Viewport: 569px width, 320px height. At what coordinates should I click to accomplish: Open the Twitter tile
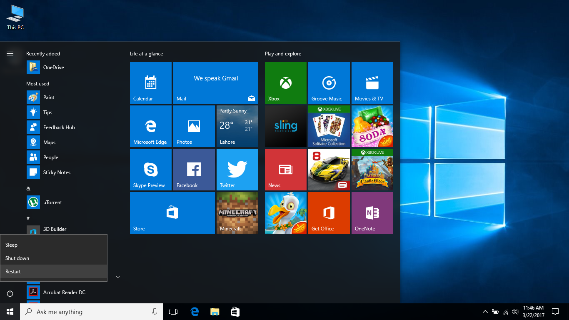[237, 170]
